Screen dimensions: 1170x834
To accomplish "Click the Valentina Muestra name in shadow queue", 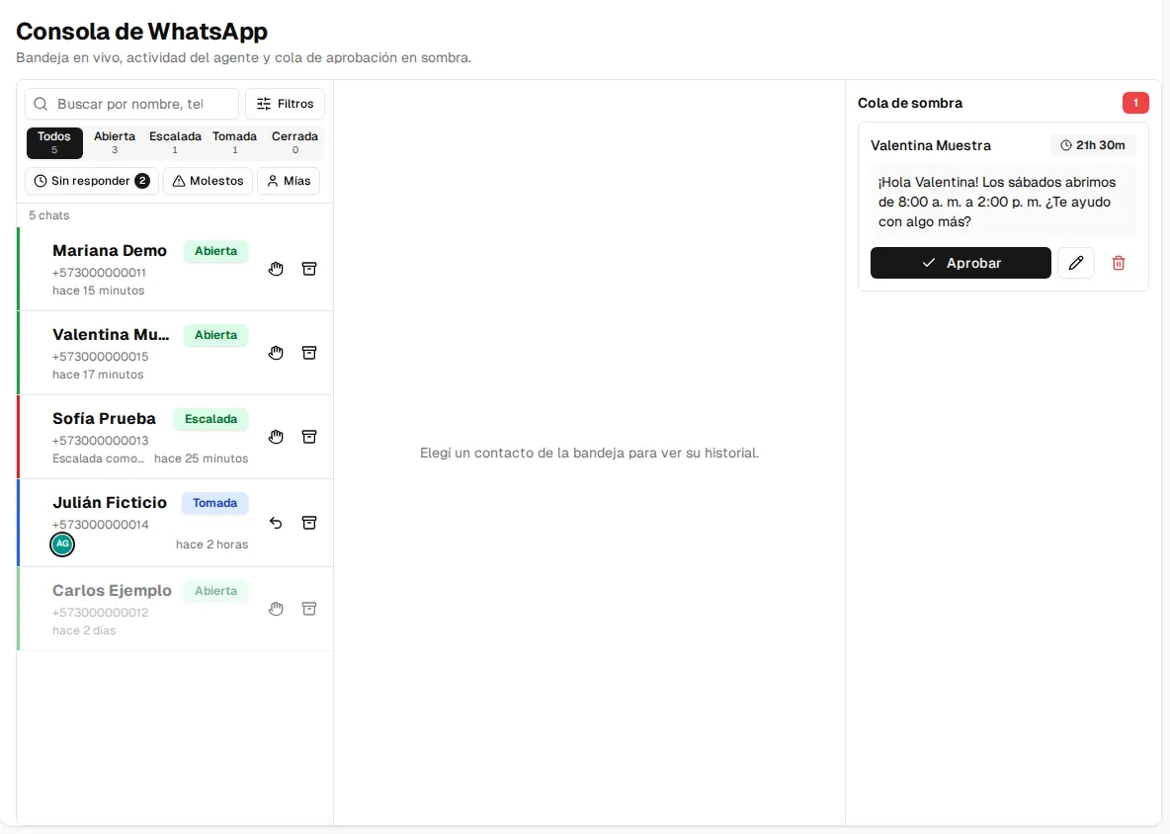I will click(x=931, y=145).
